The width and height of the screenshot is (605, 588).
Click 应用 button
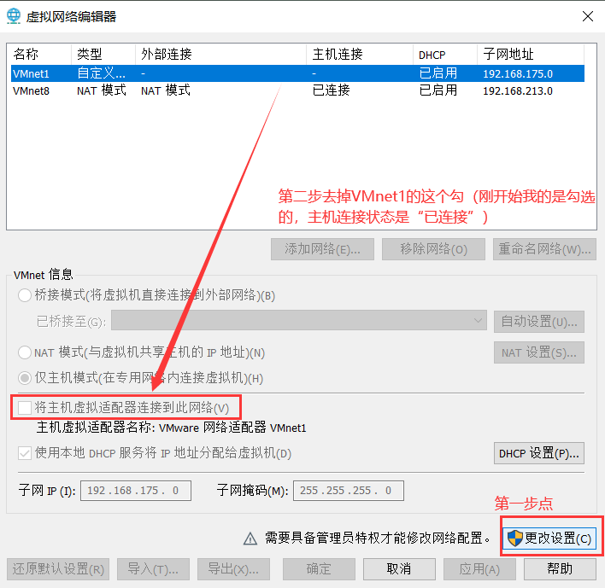(479, 569)
